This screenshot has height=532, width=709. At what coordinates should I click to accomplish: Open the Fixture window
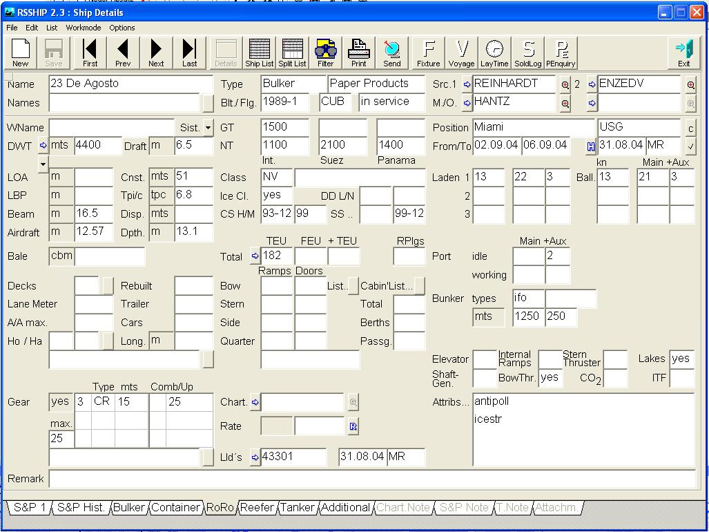pos(428,53)
